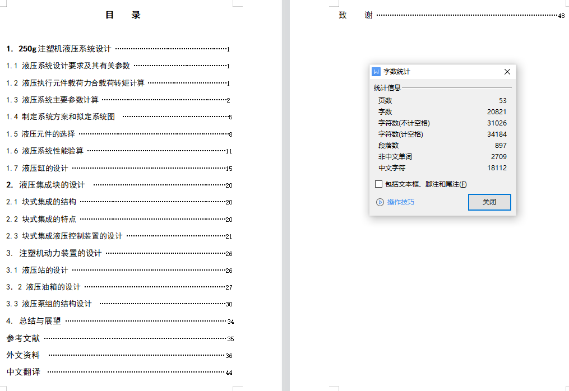Jump to 1.1 液压系统设计要求及其有关参数 entry
Viewport: 569px width, 391px height.
[68, 66]
